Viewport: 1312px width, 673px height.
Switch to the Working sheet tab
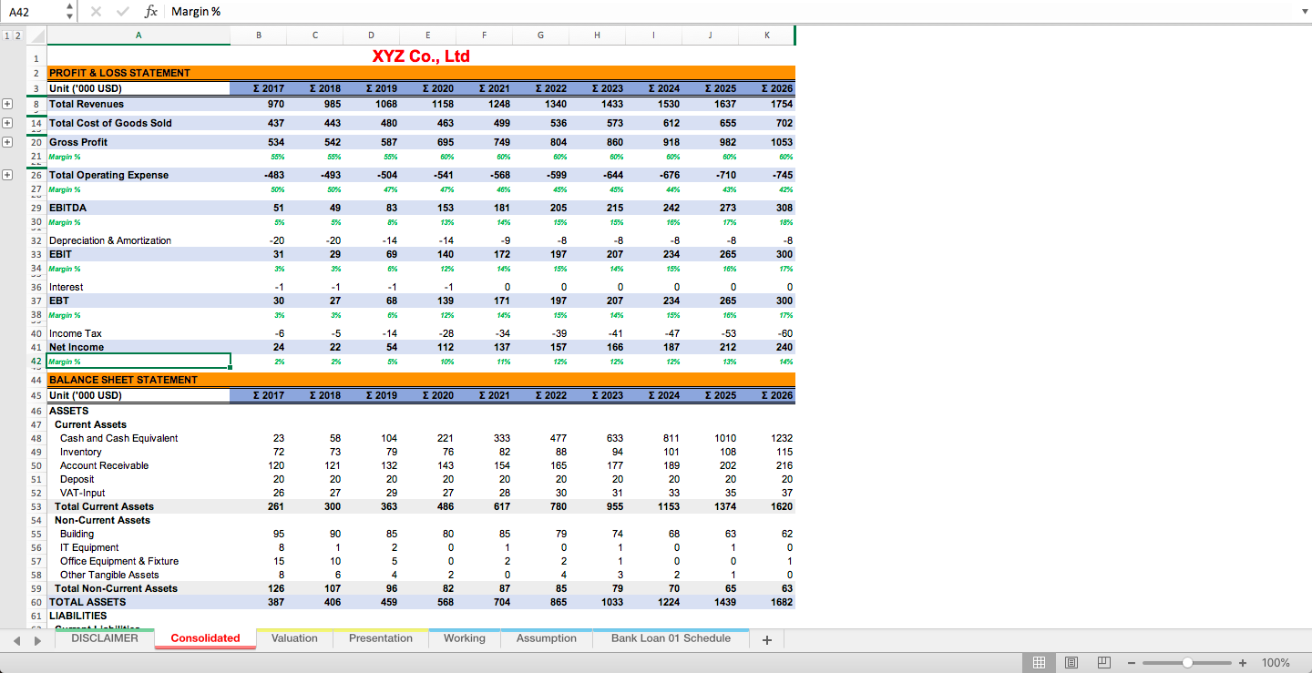click(465, 638)
